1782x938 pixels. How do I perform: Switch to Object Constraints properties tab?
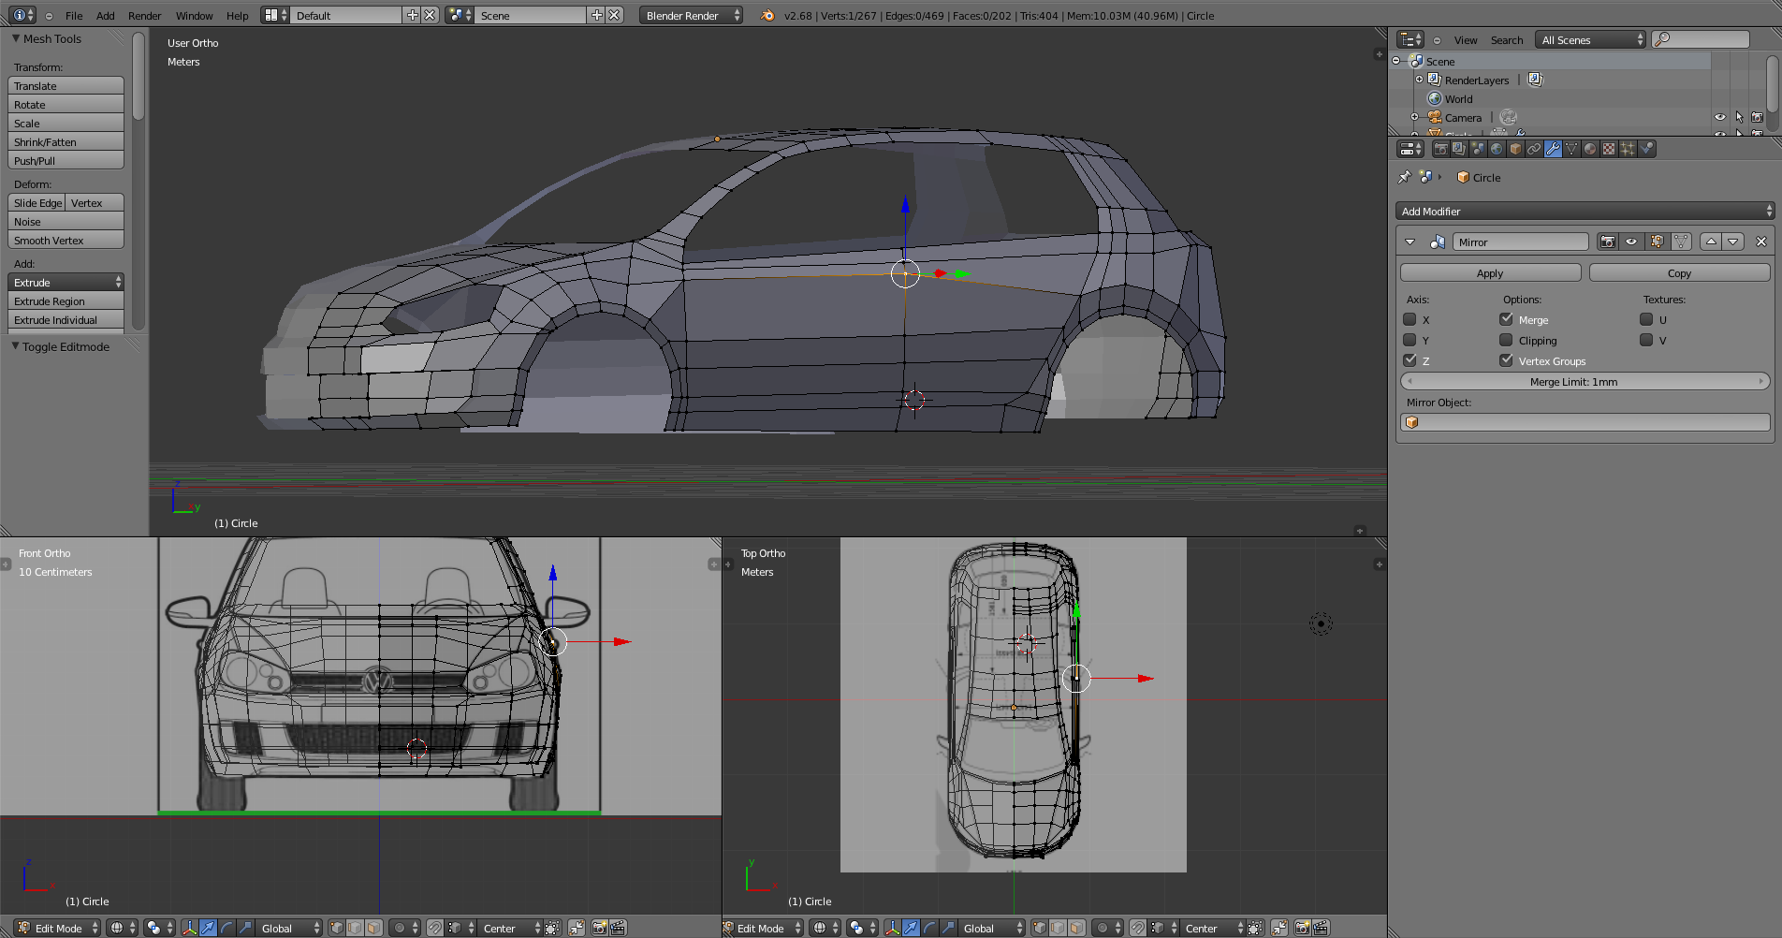pyautogui.click(x=1534, y=149)
